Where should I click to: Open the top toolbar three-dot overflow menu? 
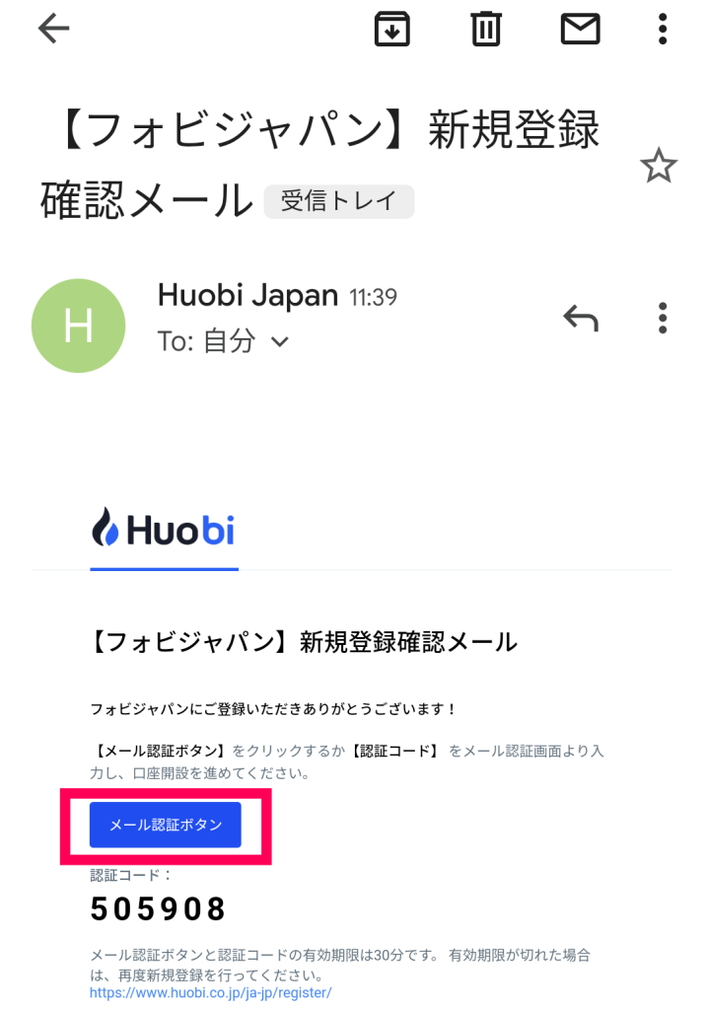(x=663, y=29)
